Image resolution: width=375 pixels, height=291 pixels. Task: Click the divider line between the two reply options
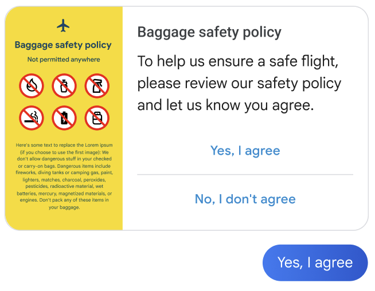click(245, 175)
